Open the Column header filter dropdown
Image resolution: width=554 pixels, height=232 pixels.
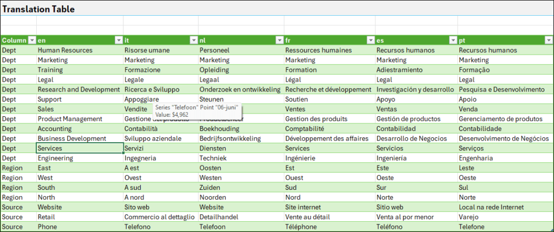point(31,40)
